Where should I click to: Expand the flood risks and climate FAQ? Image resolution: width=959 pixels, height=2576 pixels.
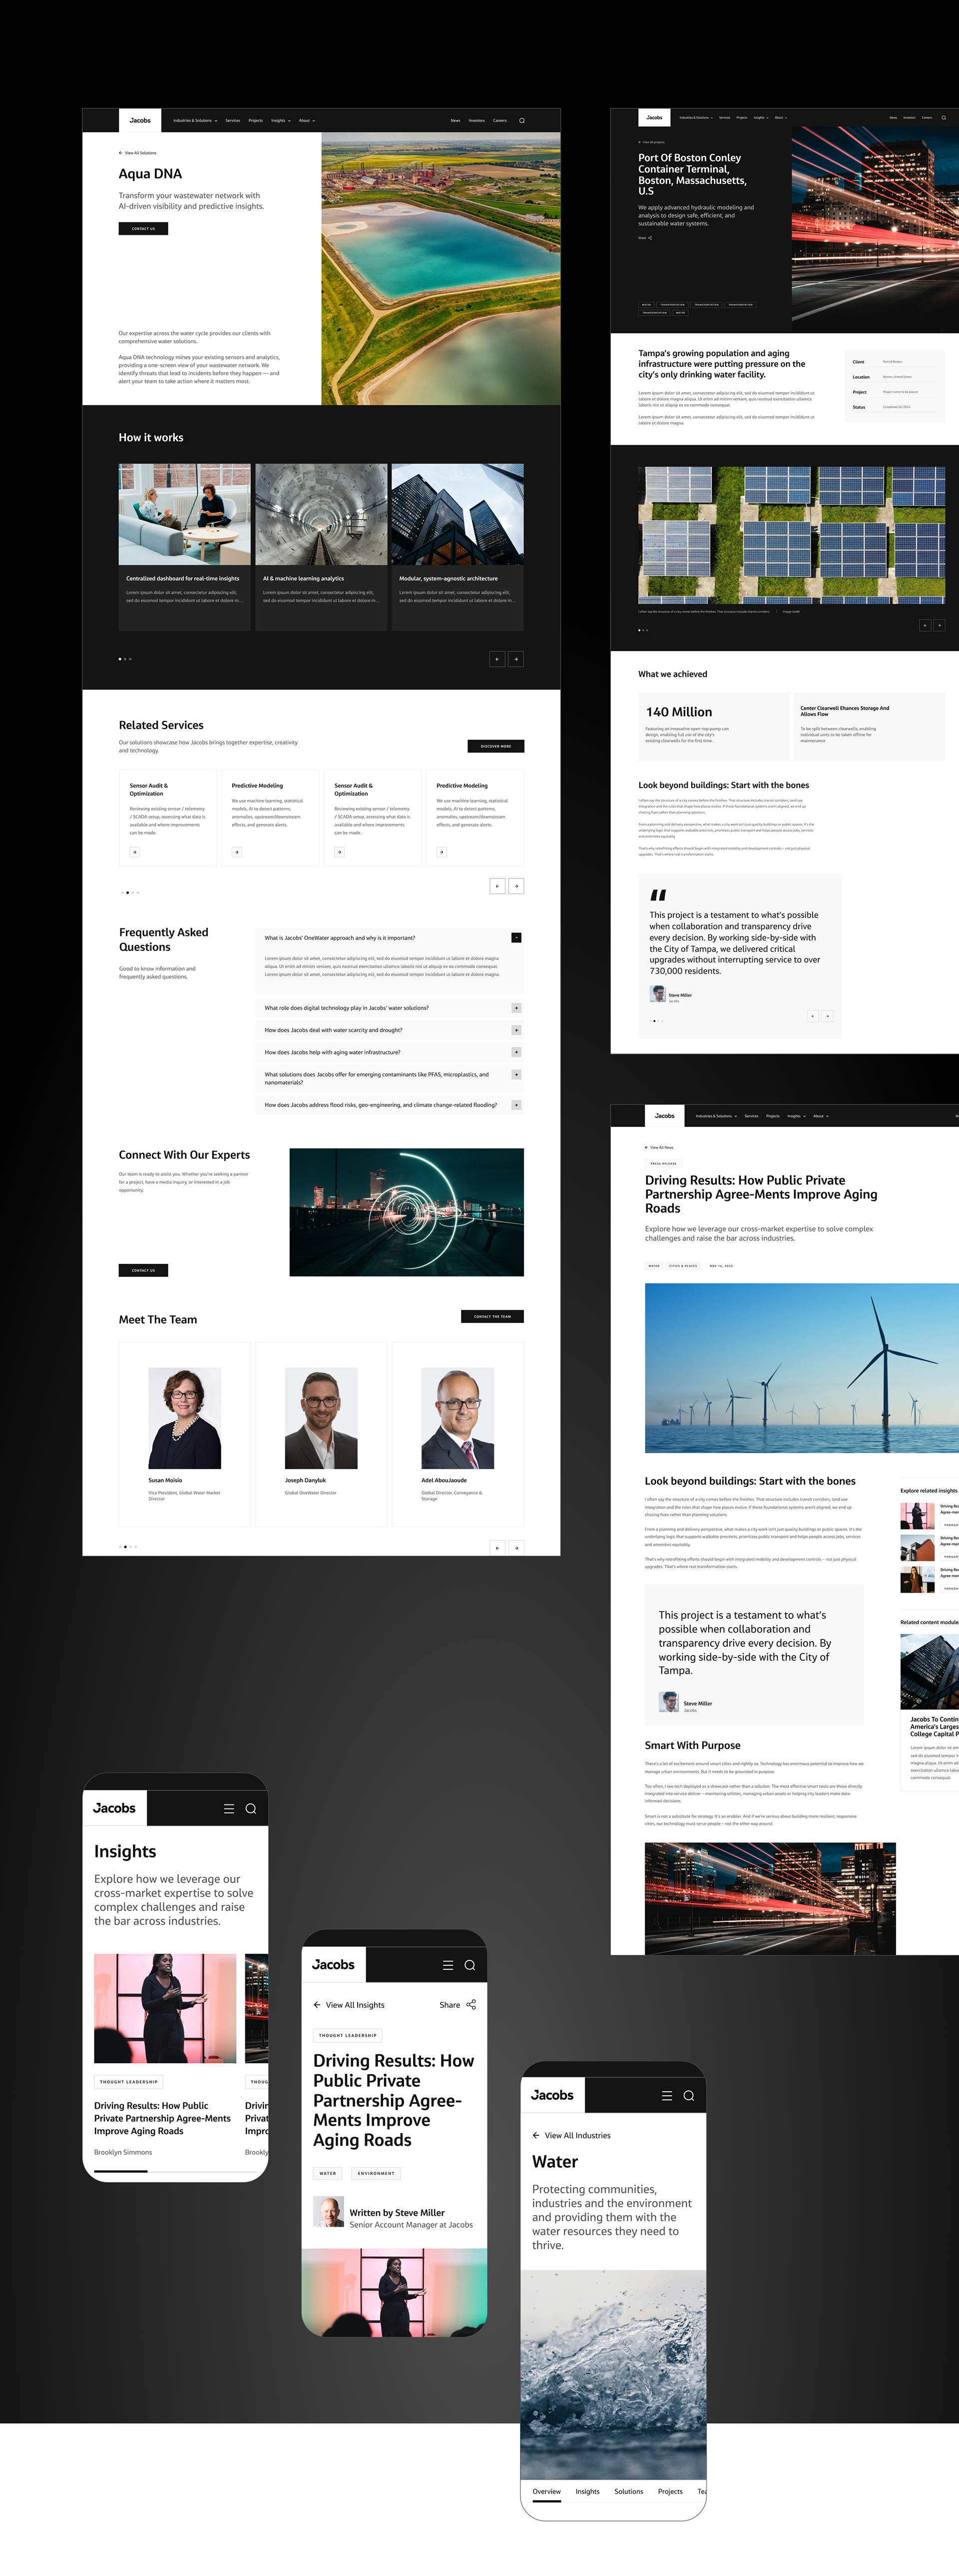[516, 1105]
